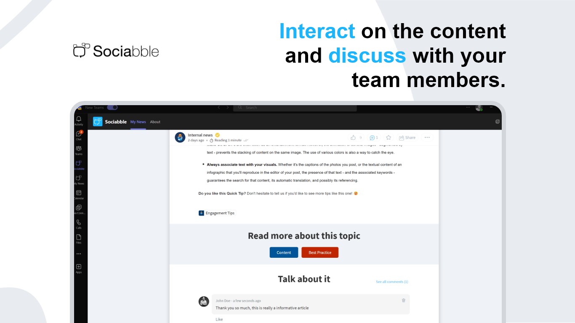The image size is (575, 323).
Task: Click the red Best Practice button
Action: 320,252
